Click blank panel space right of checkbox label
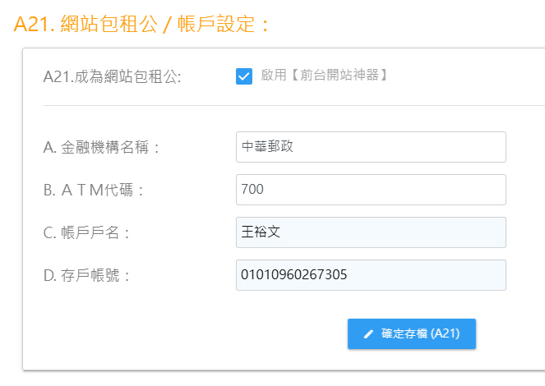The height and width of the screenshot is (386, 545). pyautogui.click(x=466, y=76)
